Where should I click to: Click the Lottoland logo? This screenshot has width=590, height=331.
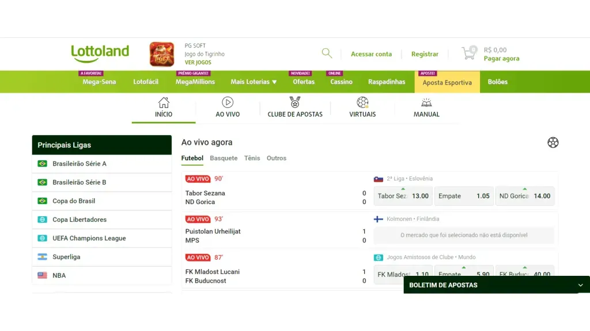[x=100, y=53]
